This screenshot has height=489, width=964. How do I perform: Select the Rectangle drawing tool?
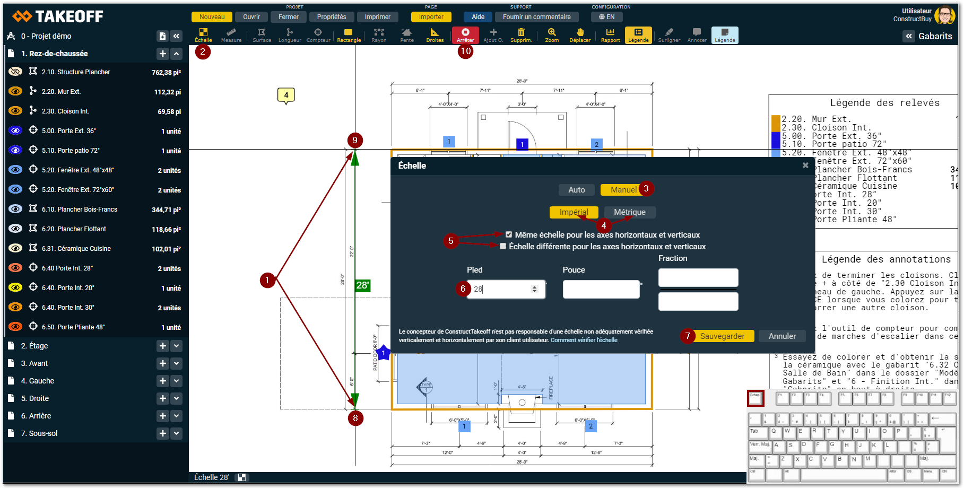349,35
